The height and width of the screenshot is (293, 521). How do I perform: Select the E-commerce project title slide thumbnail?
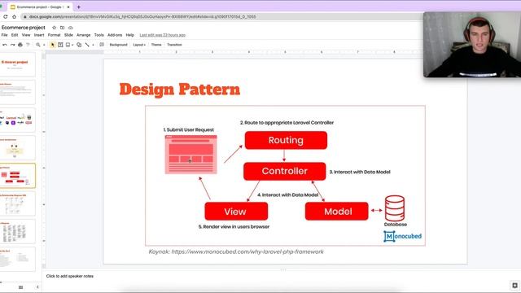tap(17, 64)
